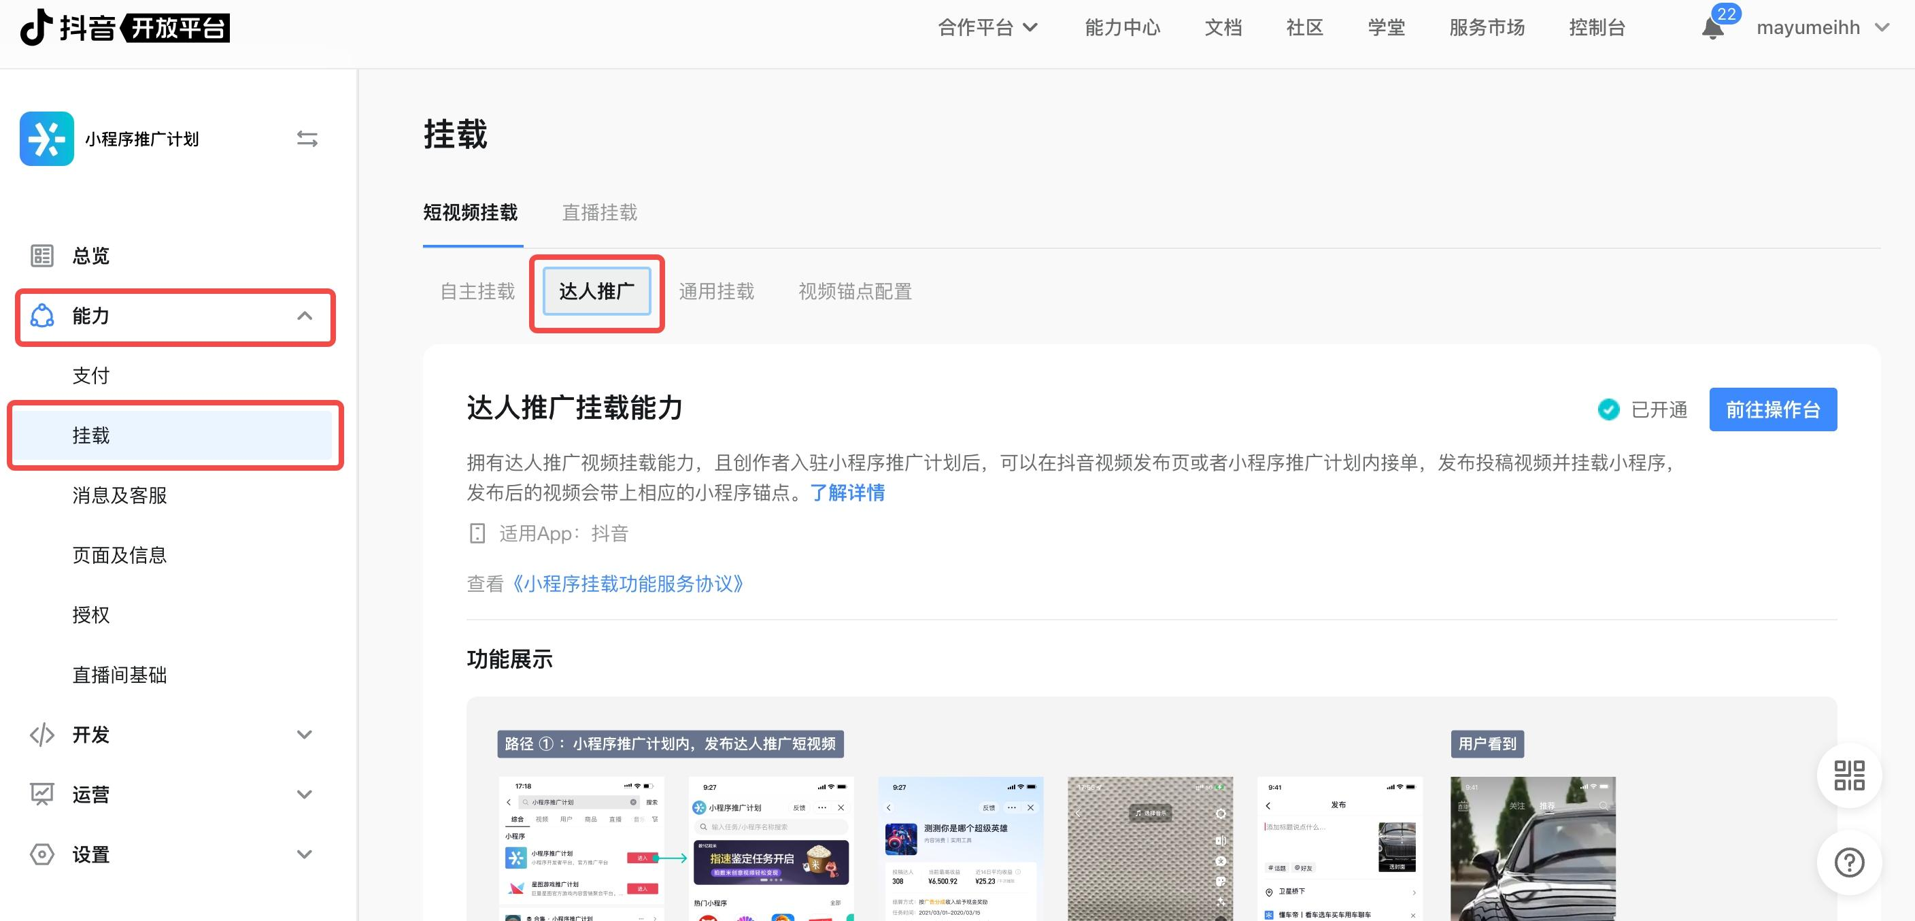Image resolution: width=1915 pixels, height=921 pixels.
Task: Click the 能力 capability icon in sidebar
Action: (41, 316)
